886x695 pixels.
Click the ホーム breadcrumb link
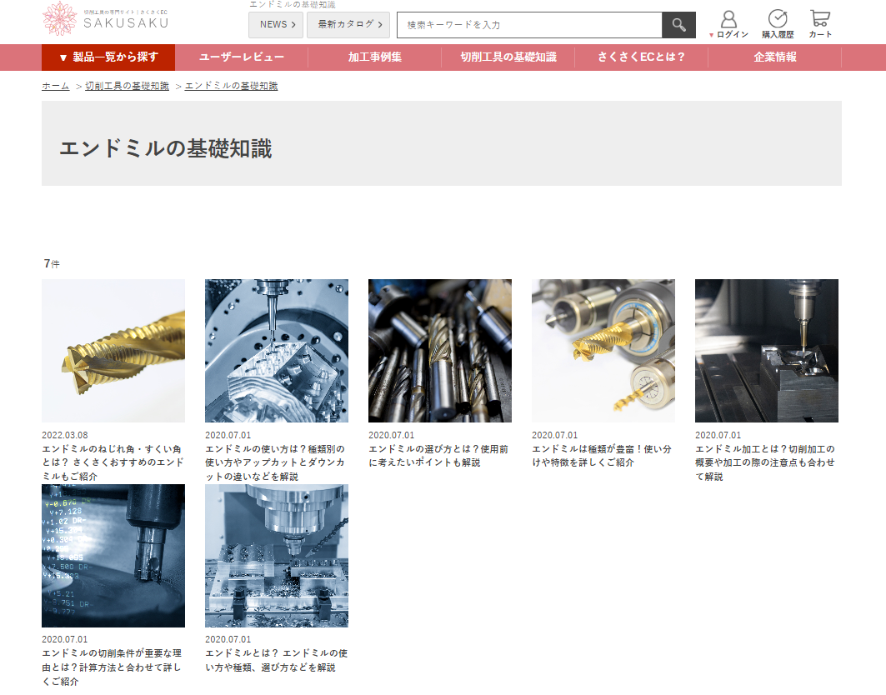pyautogui.click(x=56, y=86)
